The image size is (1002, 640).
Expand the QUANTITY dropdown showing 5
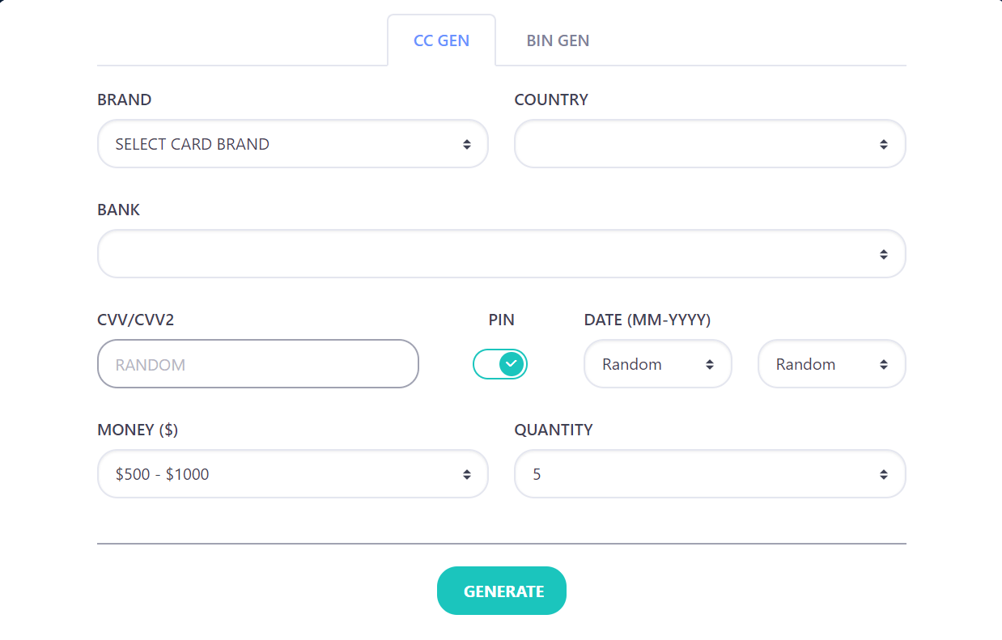[709, 474]
